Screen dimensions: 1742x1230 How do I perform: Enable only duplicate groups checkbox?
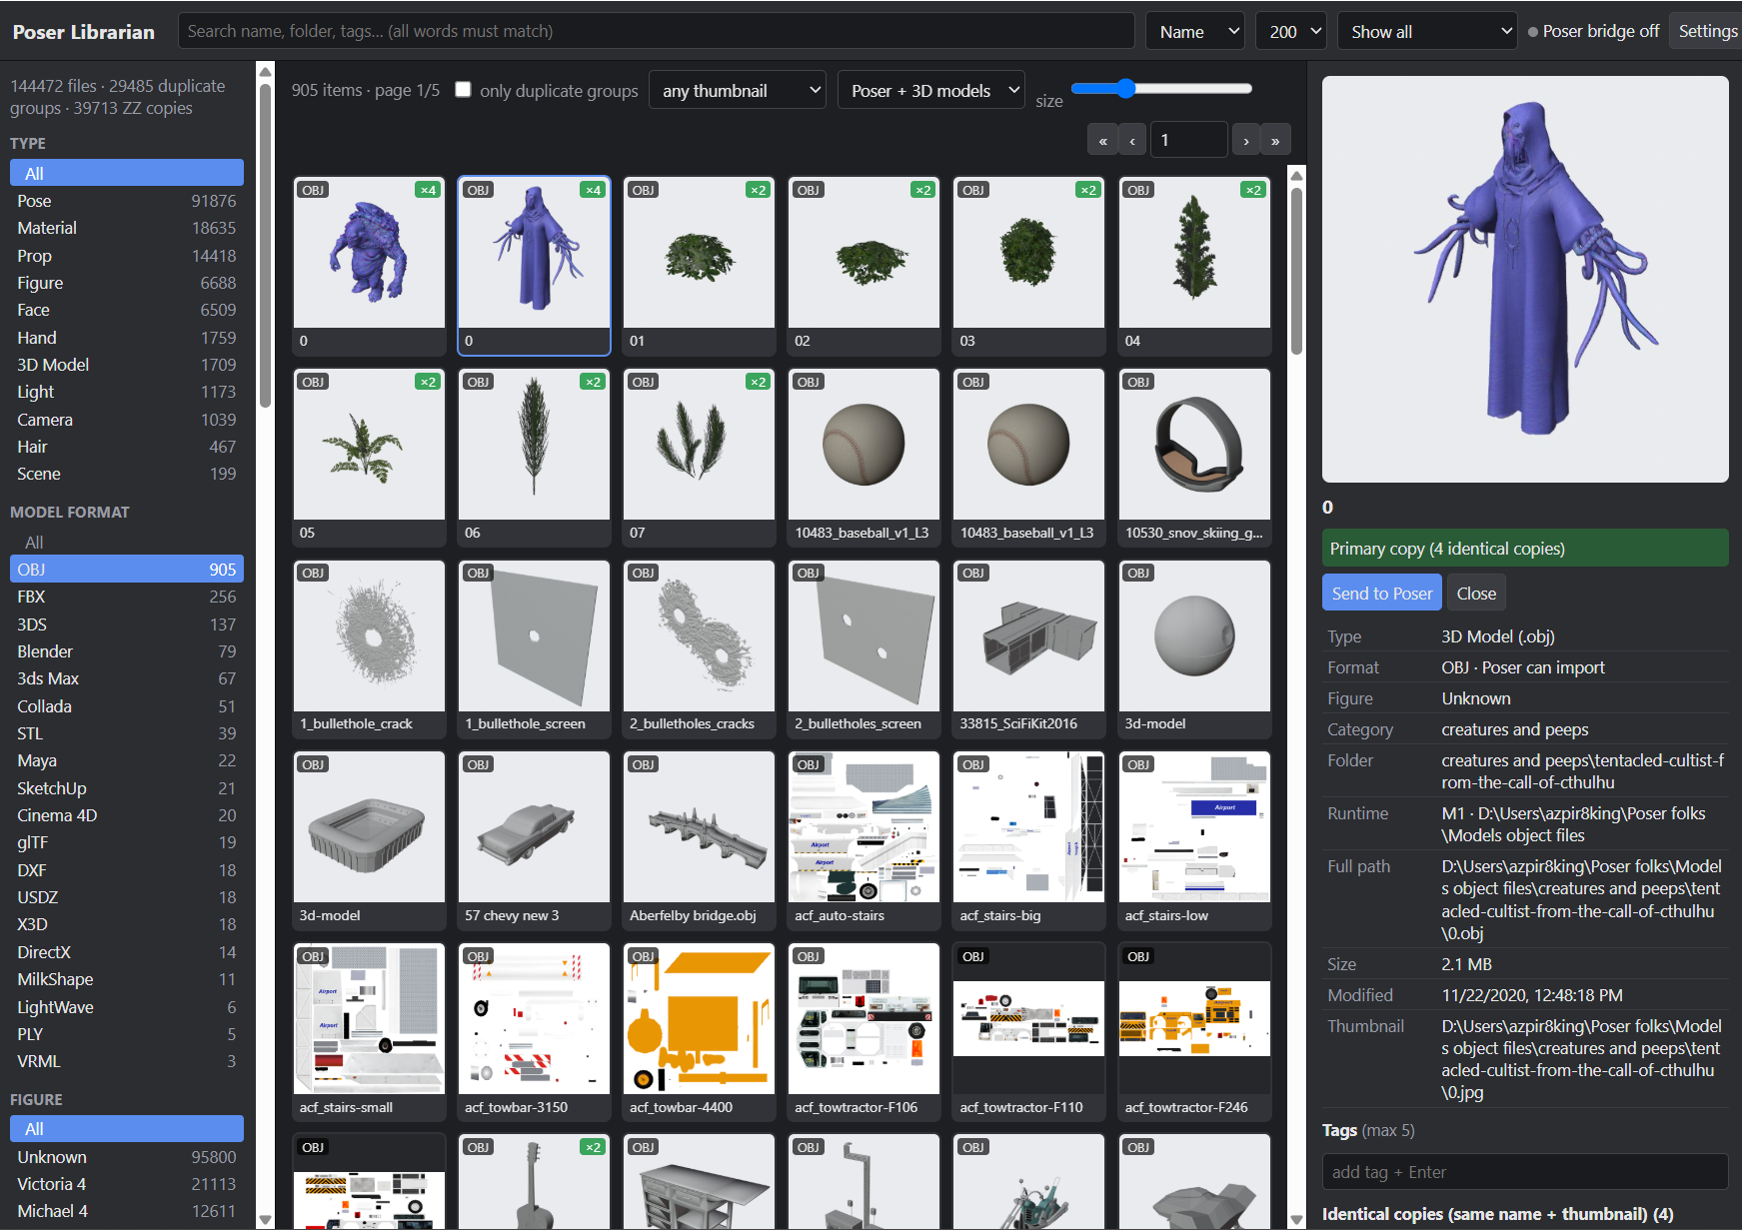(x=463, y=90)
